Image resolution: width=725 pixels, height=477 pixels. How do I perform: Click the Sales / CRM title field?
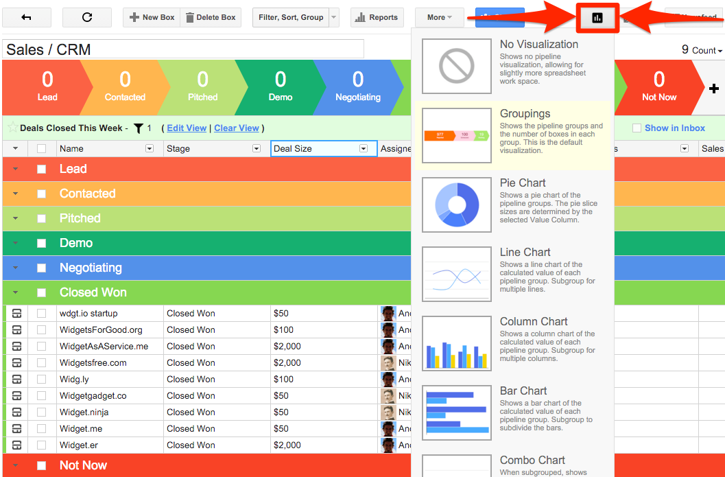coord(183,49)
